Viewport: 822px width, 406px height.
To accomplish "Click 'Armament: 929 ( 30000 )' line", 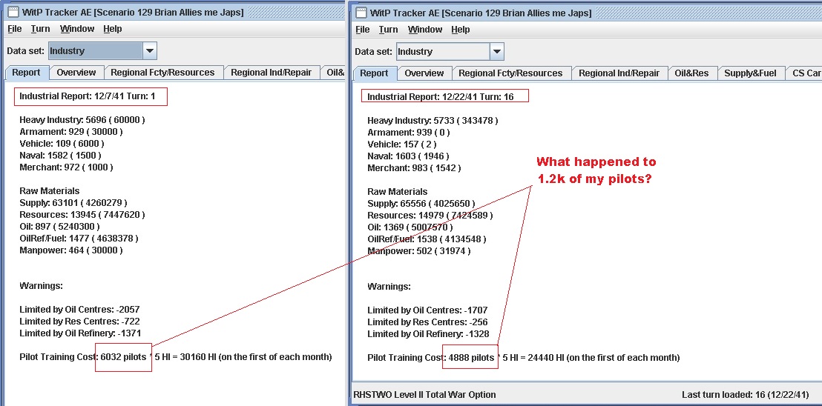I will click(72, 131).
